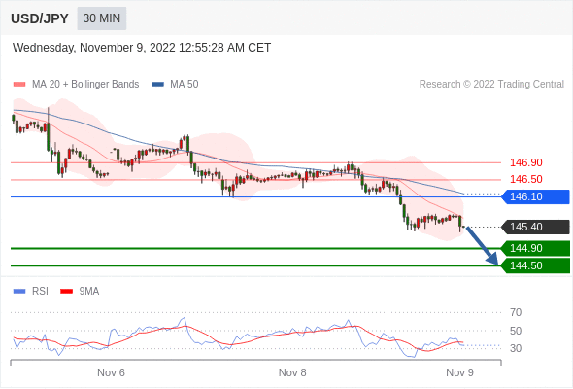Image resolution: width=573 pixels, height=389 pixels.
Task: Click the USD/JPY pair title
Action: [40, 18]
